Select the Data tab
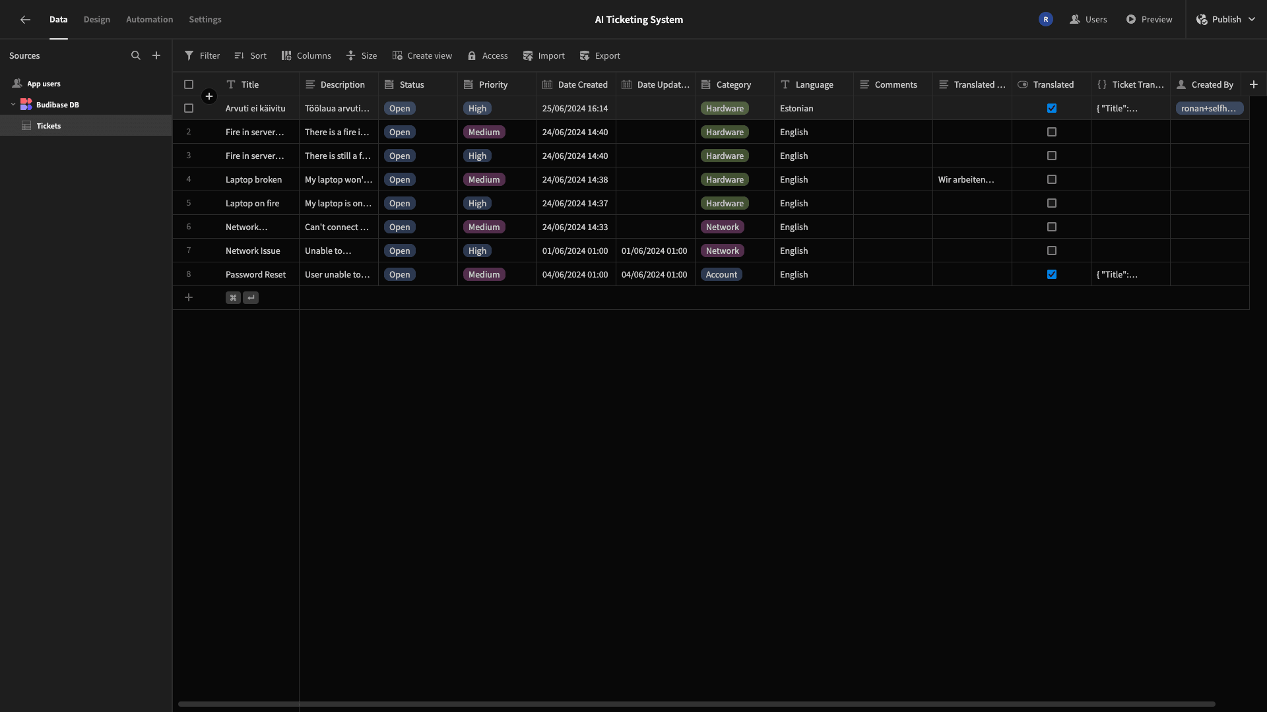The image size is (1267, 712). point(59,20)
